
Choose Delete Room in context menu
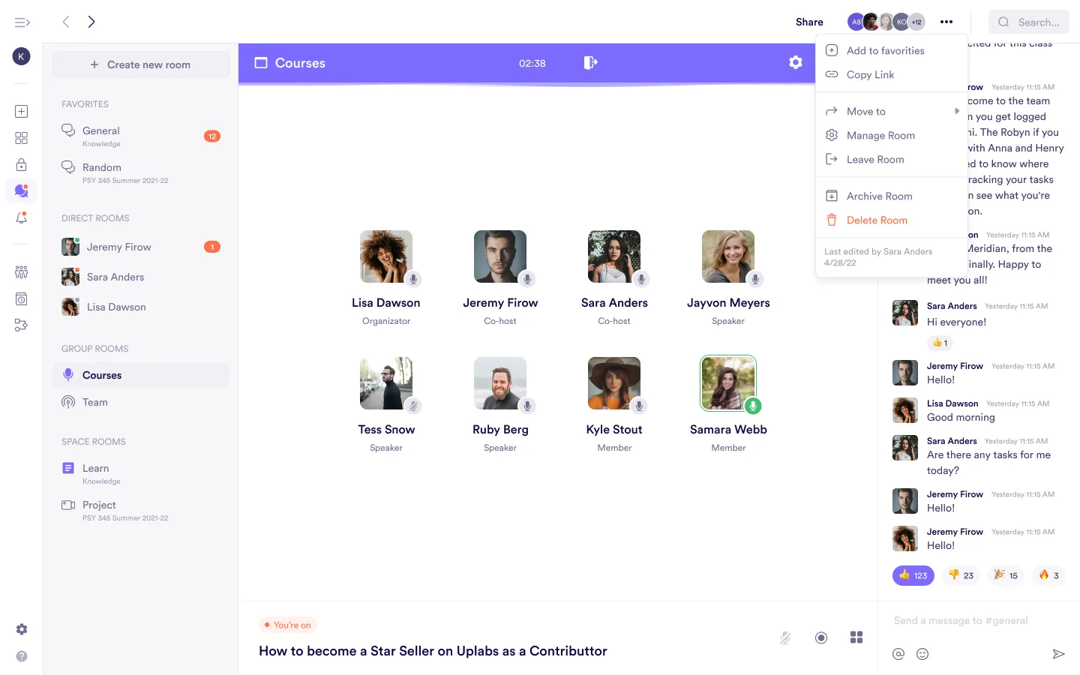click(876, 220)
